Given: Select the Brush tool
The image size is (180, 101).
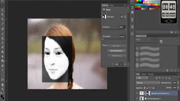Looking at the screenshot, I should [3, 33].
